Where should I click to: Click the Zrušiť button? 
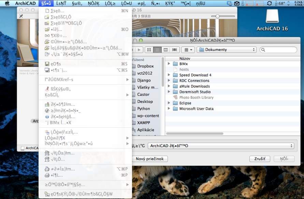[x=260, y=159]
